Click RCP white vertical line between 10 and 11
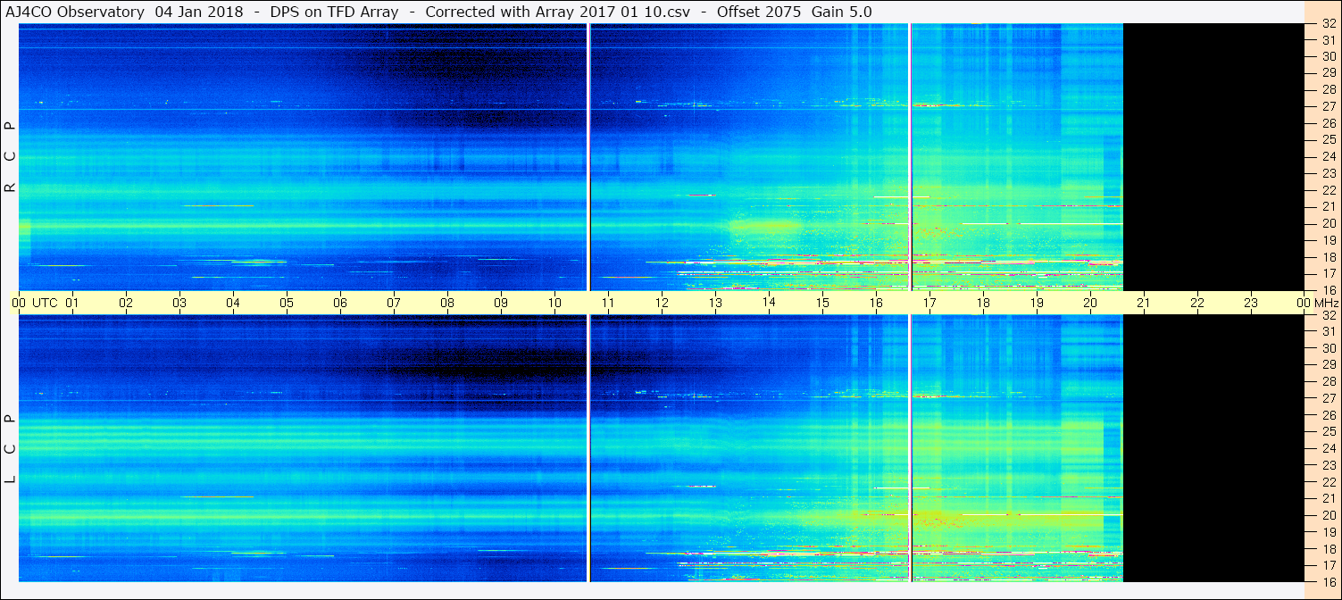Viewport: 1342px width, 600px height. (x=588, y=157)
